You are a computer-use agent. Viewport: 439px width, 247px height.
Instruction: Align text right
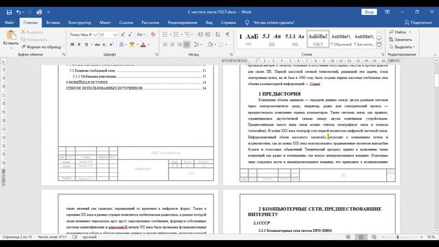[x=179, y=45]
